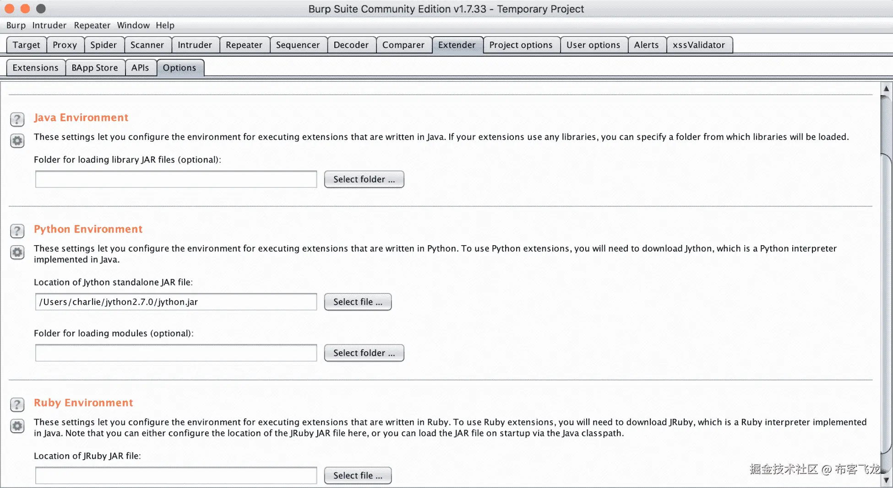Click the Jython standalone JAR path field
The image size is (893, 488).
tap(176, 302)
